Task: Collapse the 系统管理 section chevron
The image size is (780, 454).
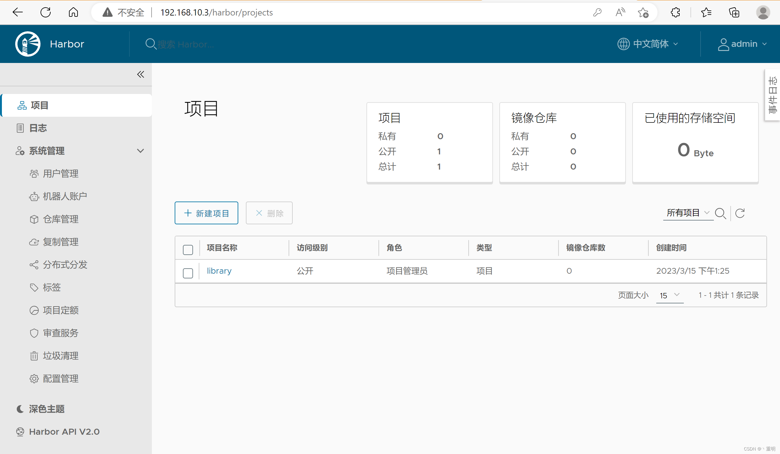Action: (x=140, y=151)
